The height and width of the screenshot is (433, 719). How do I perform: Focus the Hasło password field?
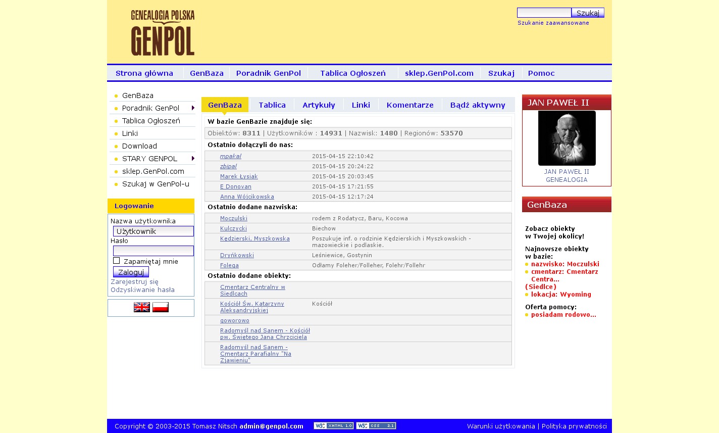point(153,251)
